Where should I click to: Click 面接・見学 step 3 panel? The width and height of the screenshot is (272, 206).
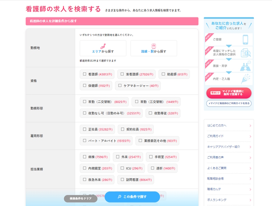tap(229, 66)
